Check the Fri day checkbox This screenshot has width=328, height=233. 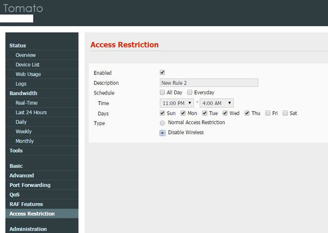268,113
